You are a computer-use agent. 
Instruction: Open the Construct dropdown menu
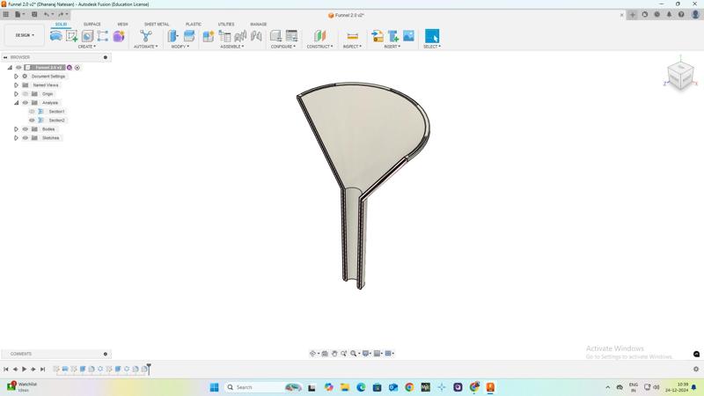pyautogui.click(x=319, y=47)
